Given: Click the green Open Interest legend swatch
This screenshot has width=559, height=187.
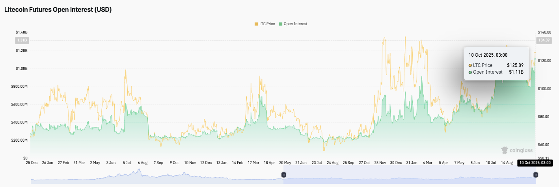Looking at the screenshot, I should coord(281,24).
